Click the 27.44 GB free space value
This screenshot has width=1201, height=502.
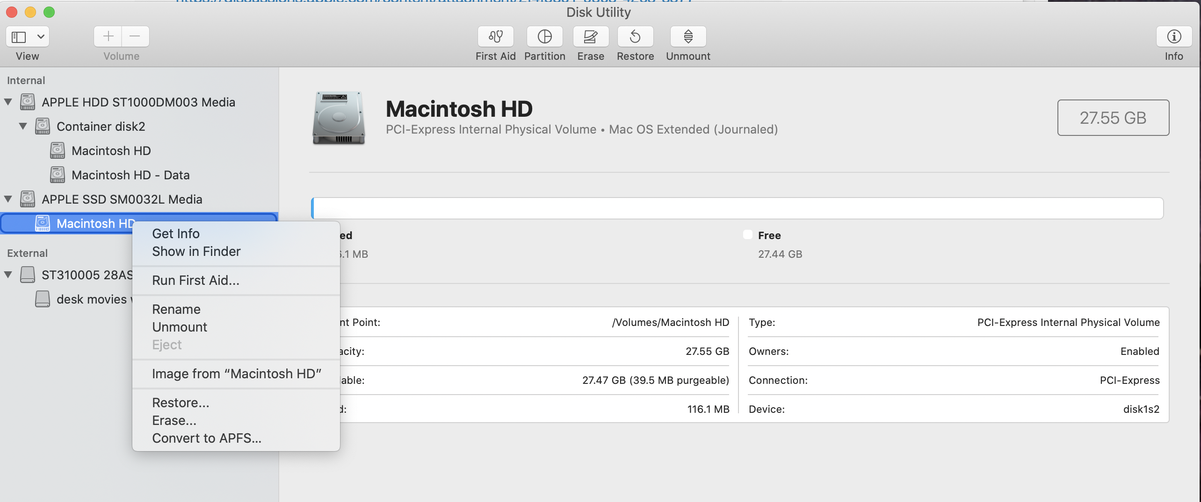coord(780,254)
